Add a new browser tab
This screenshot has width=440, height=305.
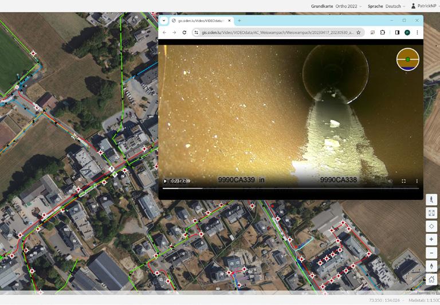tap(239, 21)
